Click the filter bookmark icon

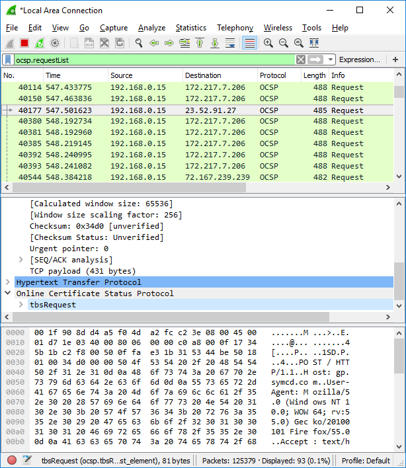pyautogui.click(x=8, y=59)
